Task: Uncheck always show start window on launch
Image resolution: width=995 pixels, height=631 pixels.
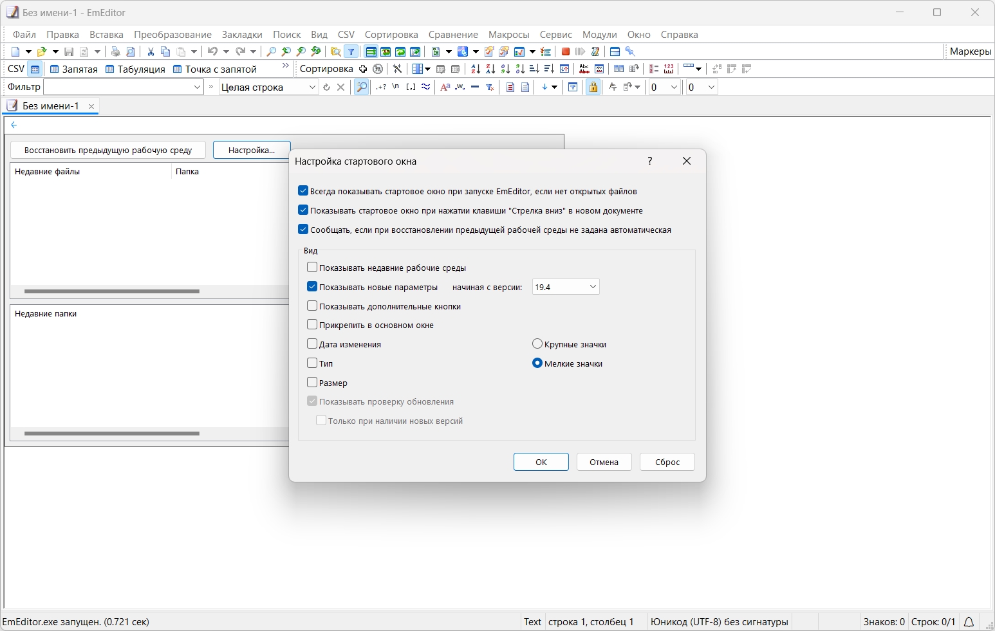Action: pyautogui.click(x=303, y=191)
